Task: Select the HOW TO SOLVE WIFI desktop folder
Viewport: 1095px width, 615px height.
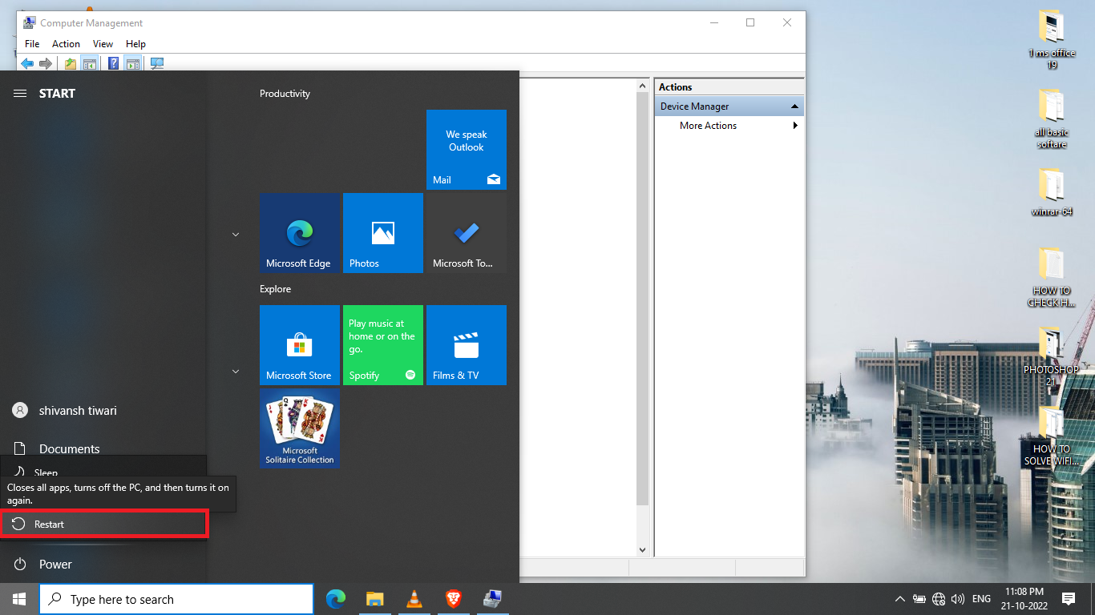Action: pos(1052,436)
